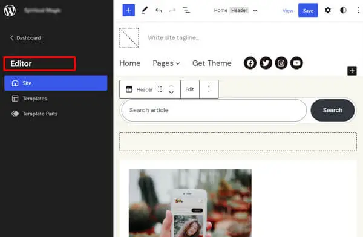Select the Edit pencil tool
Image resolution: width=363 pixels, height=237 pixels.
(145, 10)
